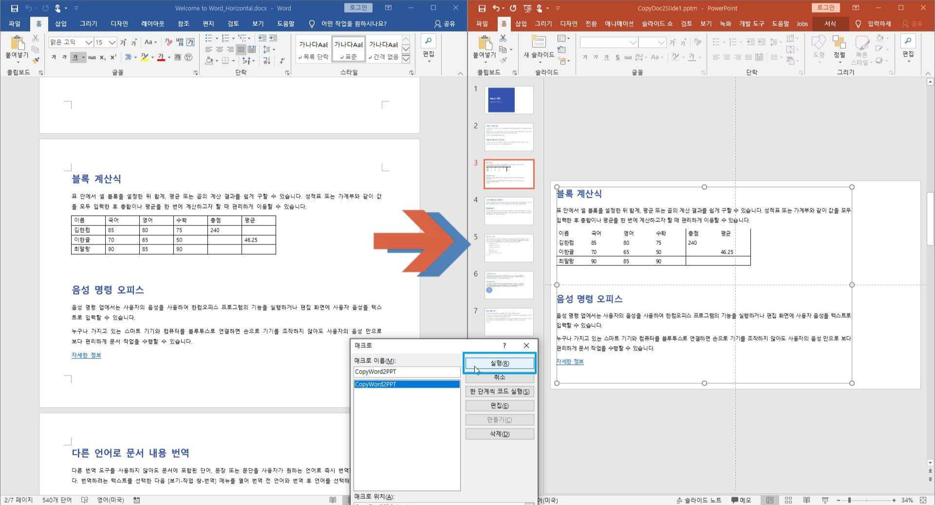Screen dimensions: 935x505
Task: Open Word References tab
Action: [x=183, y=23]
